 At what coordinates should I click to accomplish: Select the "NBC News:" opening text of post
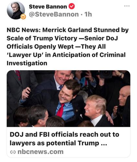coord(24,30)
